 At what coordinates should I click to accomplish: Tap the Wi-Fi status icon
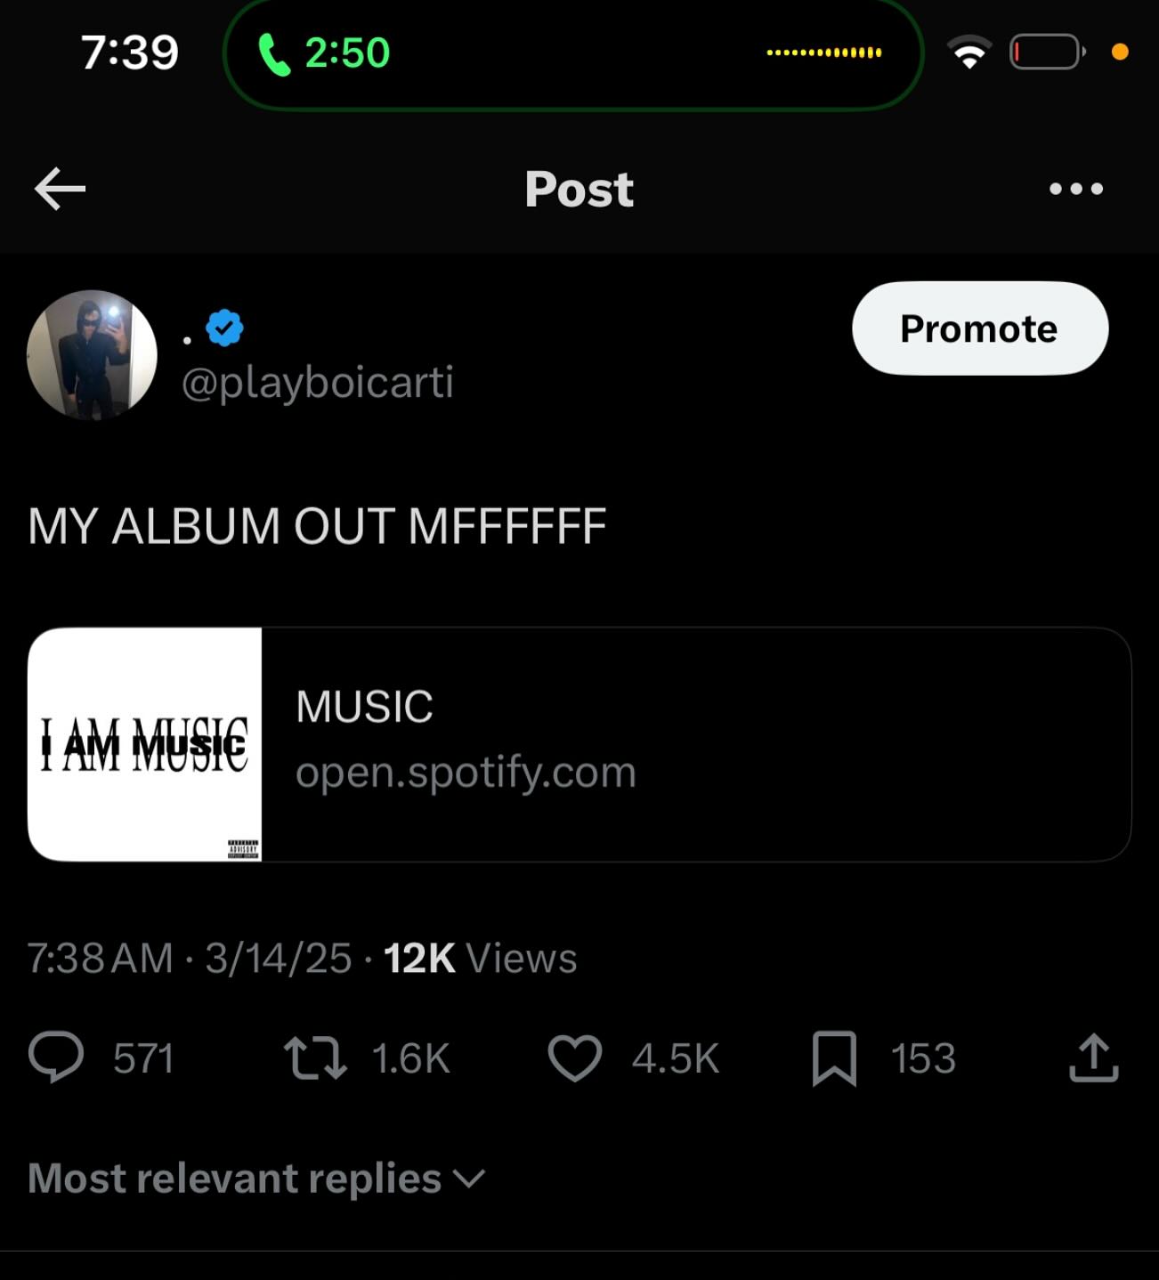click(x=969, y=53)
